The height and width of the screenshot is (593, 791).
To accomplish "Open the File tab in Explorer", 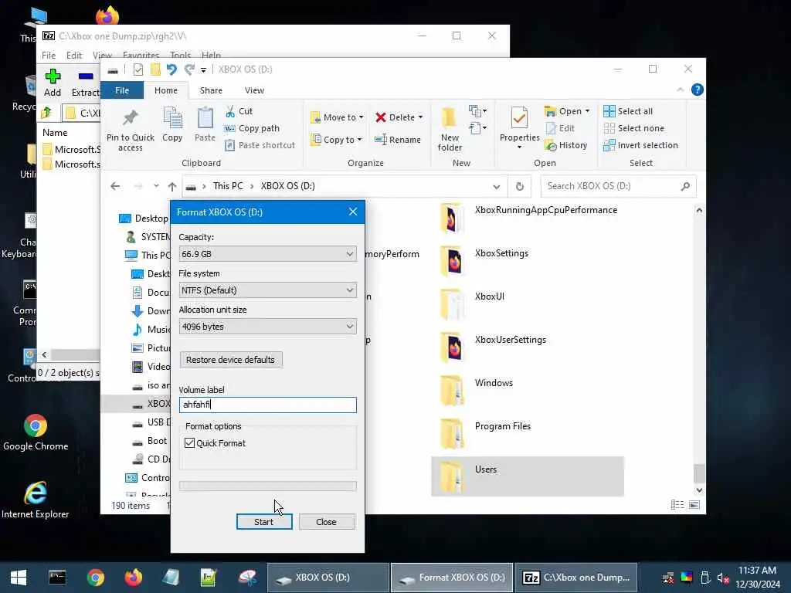I will 122,90.
